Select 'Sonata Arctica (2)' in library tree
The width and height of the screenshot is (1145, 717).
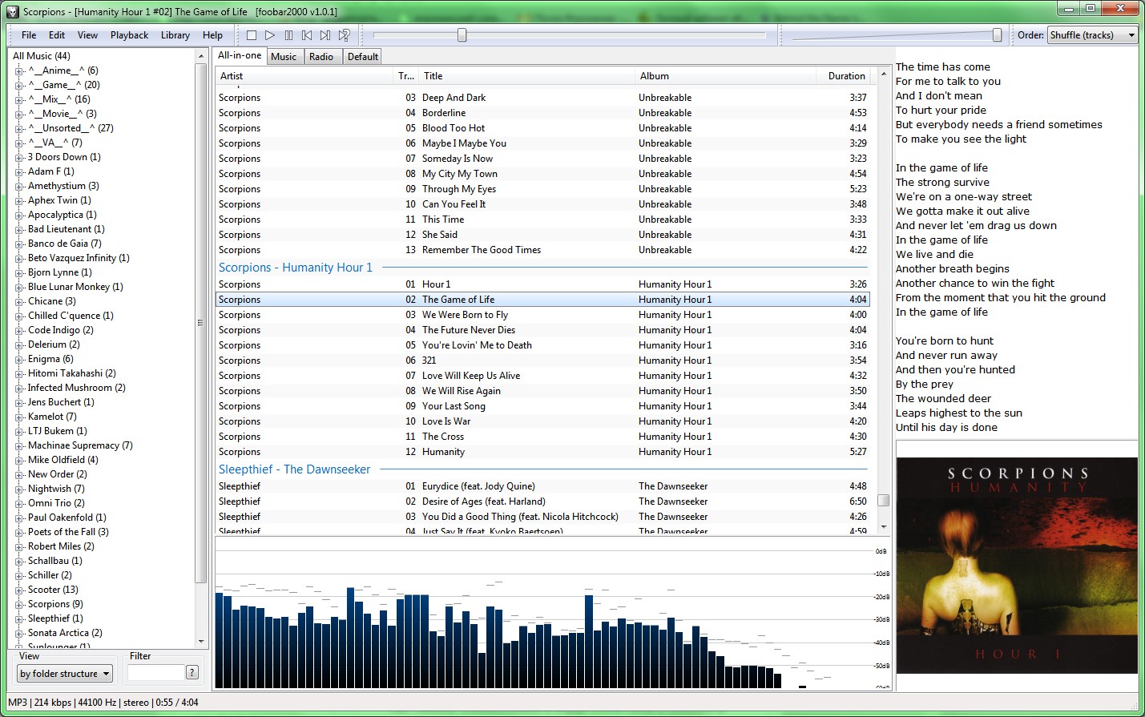pyautogui.click(x=65, y=633)
